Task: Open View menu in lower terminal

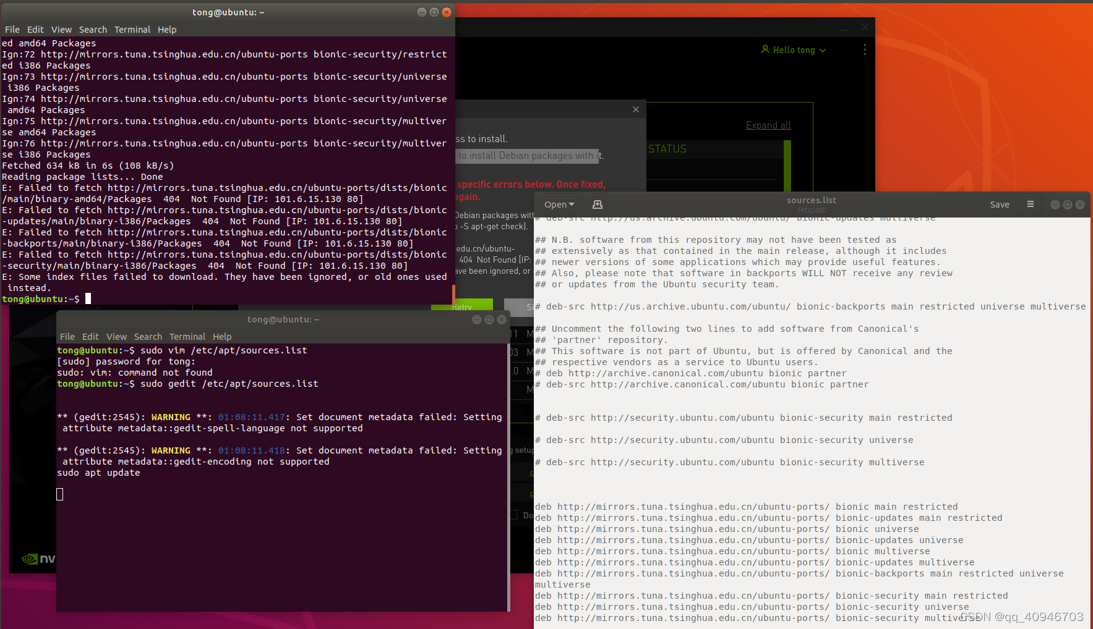Action: pyautogui.click(x=116, y=337)
